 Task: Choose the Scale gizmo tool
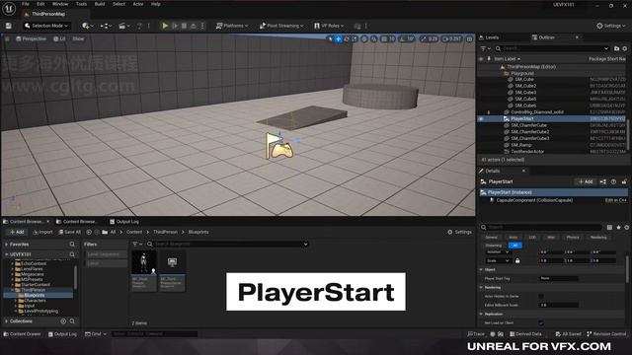click(x=355, y=39)
